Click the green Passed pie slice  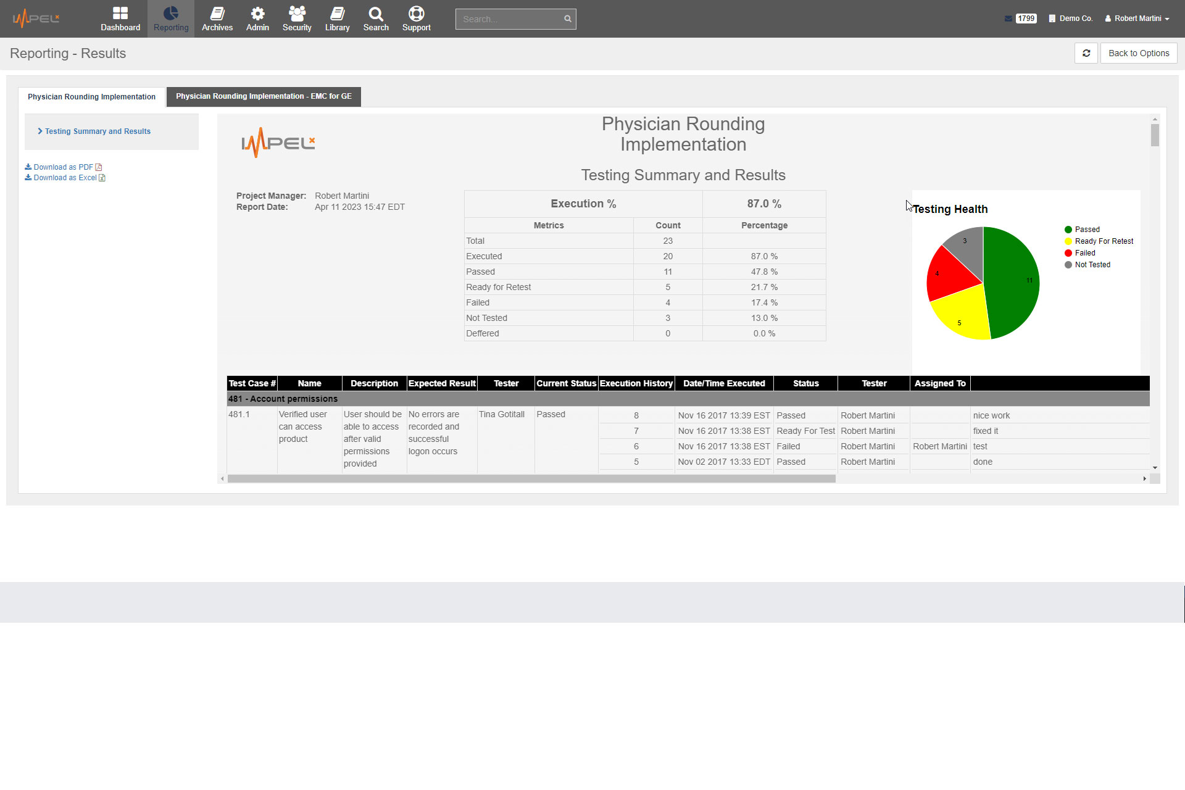(1012, 283)
